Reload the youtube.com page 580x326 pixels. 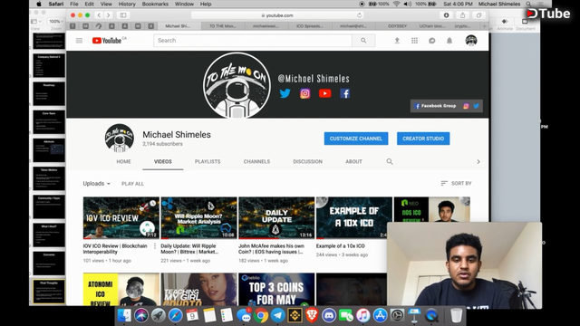359,15
